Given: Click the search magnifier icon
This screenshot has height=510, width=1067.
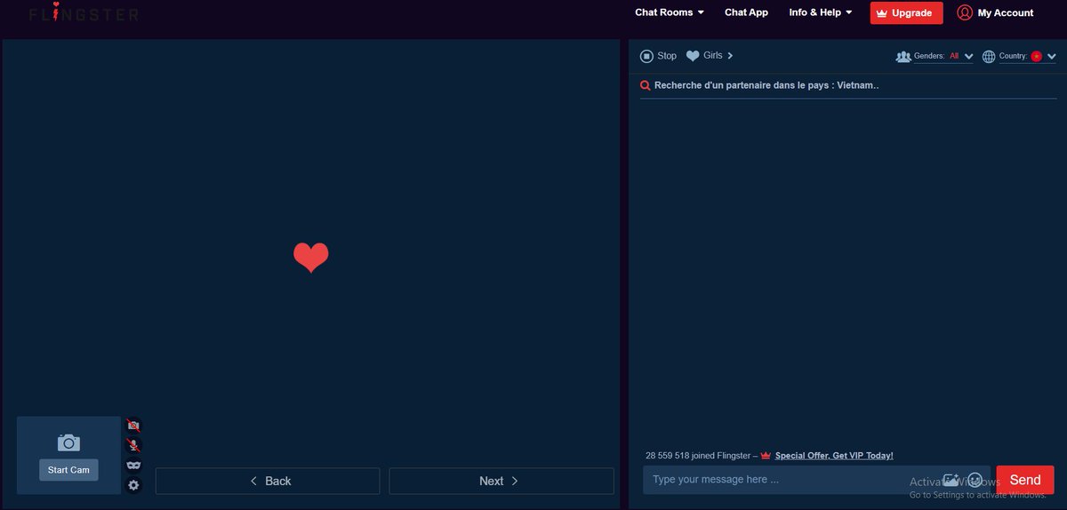Looking at the screenshot, I should click(646, 86).
